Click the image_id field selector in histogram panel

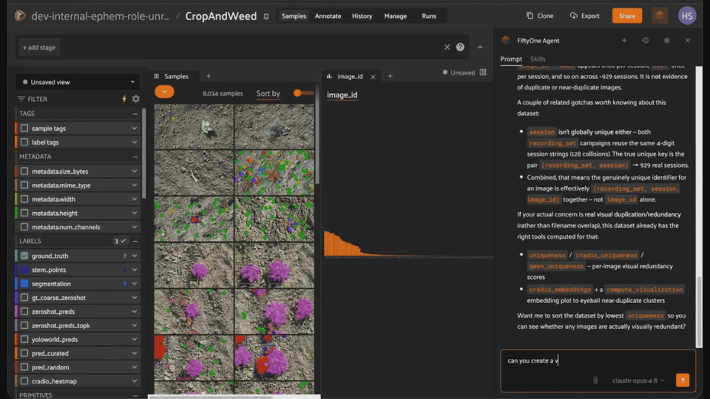(342, 95)
